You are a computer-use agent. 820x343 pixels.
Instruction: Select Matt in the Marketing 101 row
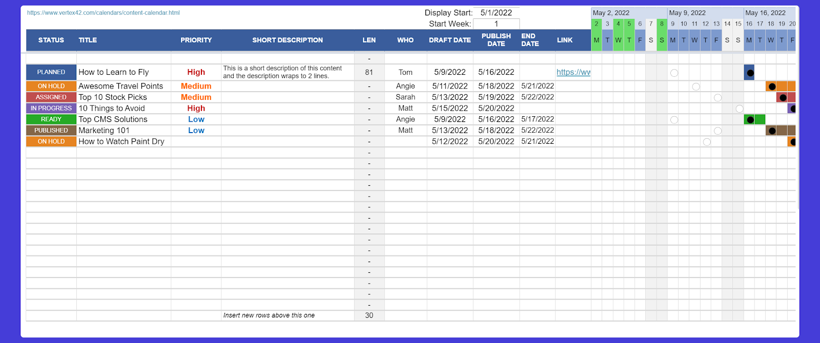click(x=405, y=131)
